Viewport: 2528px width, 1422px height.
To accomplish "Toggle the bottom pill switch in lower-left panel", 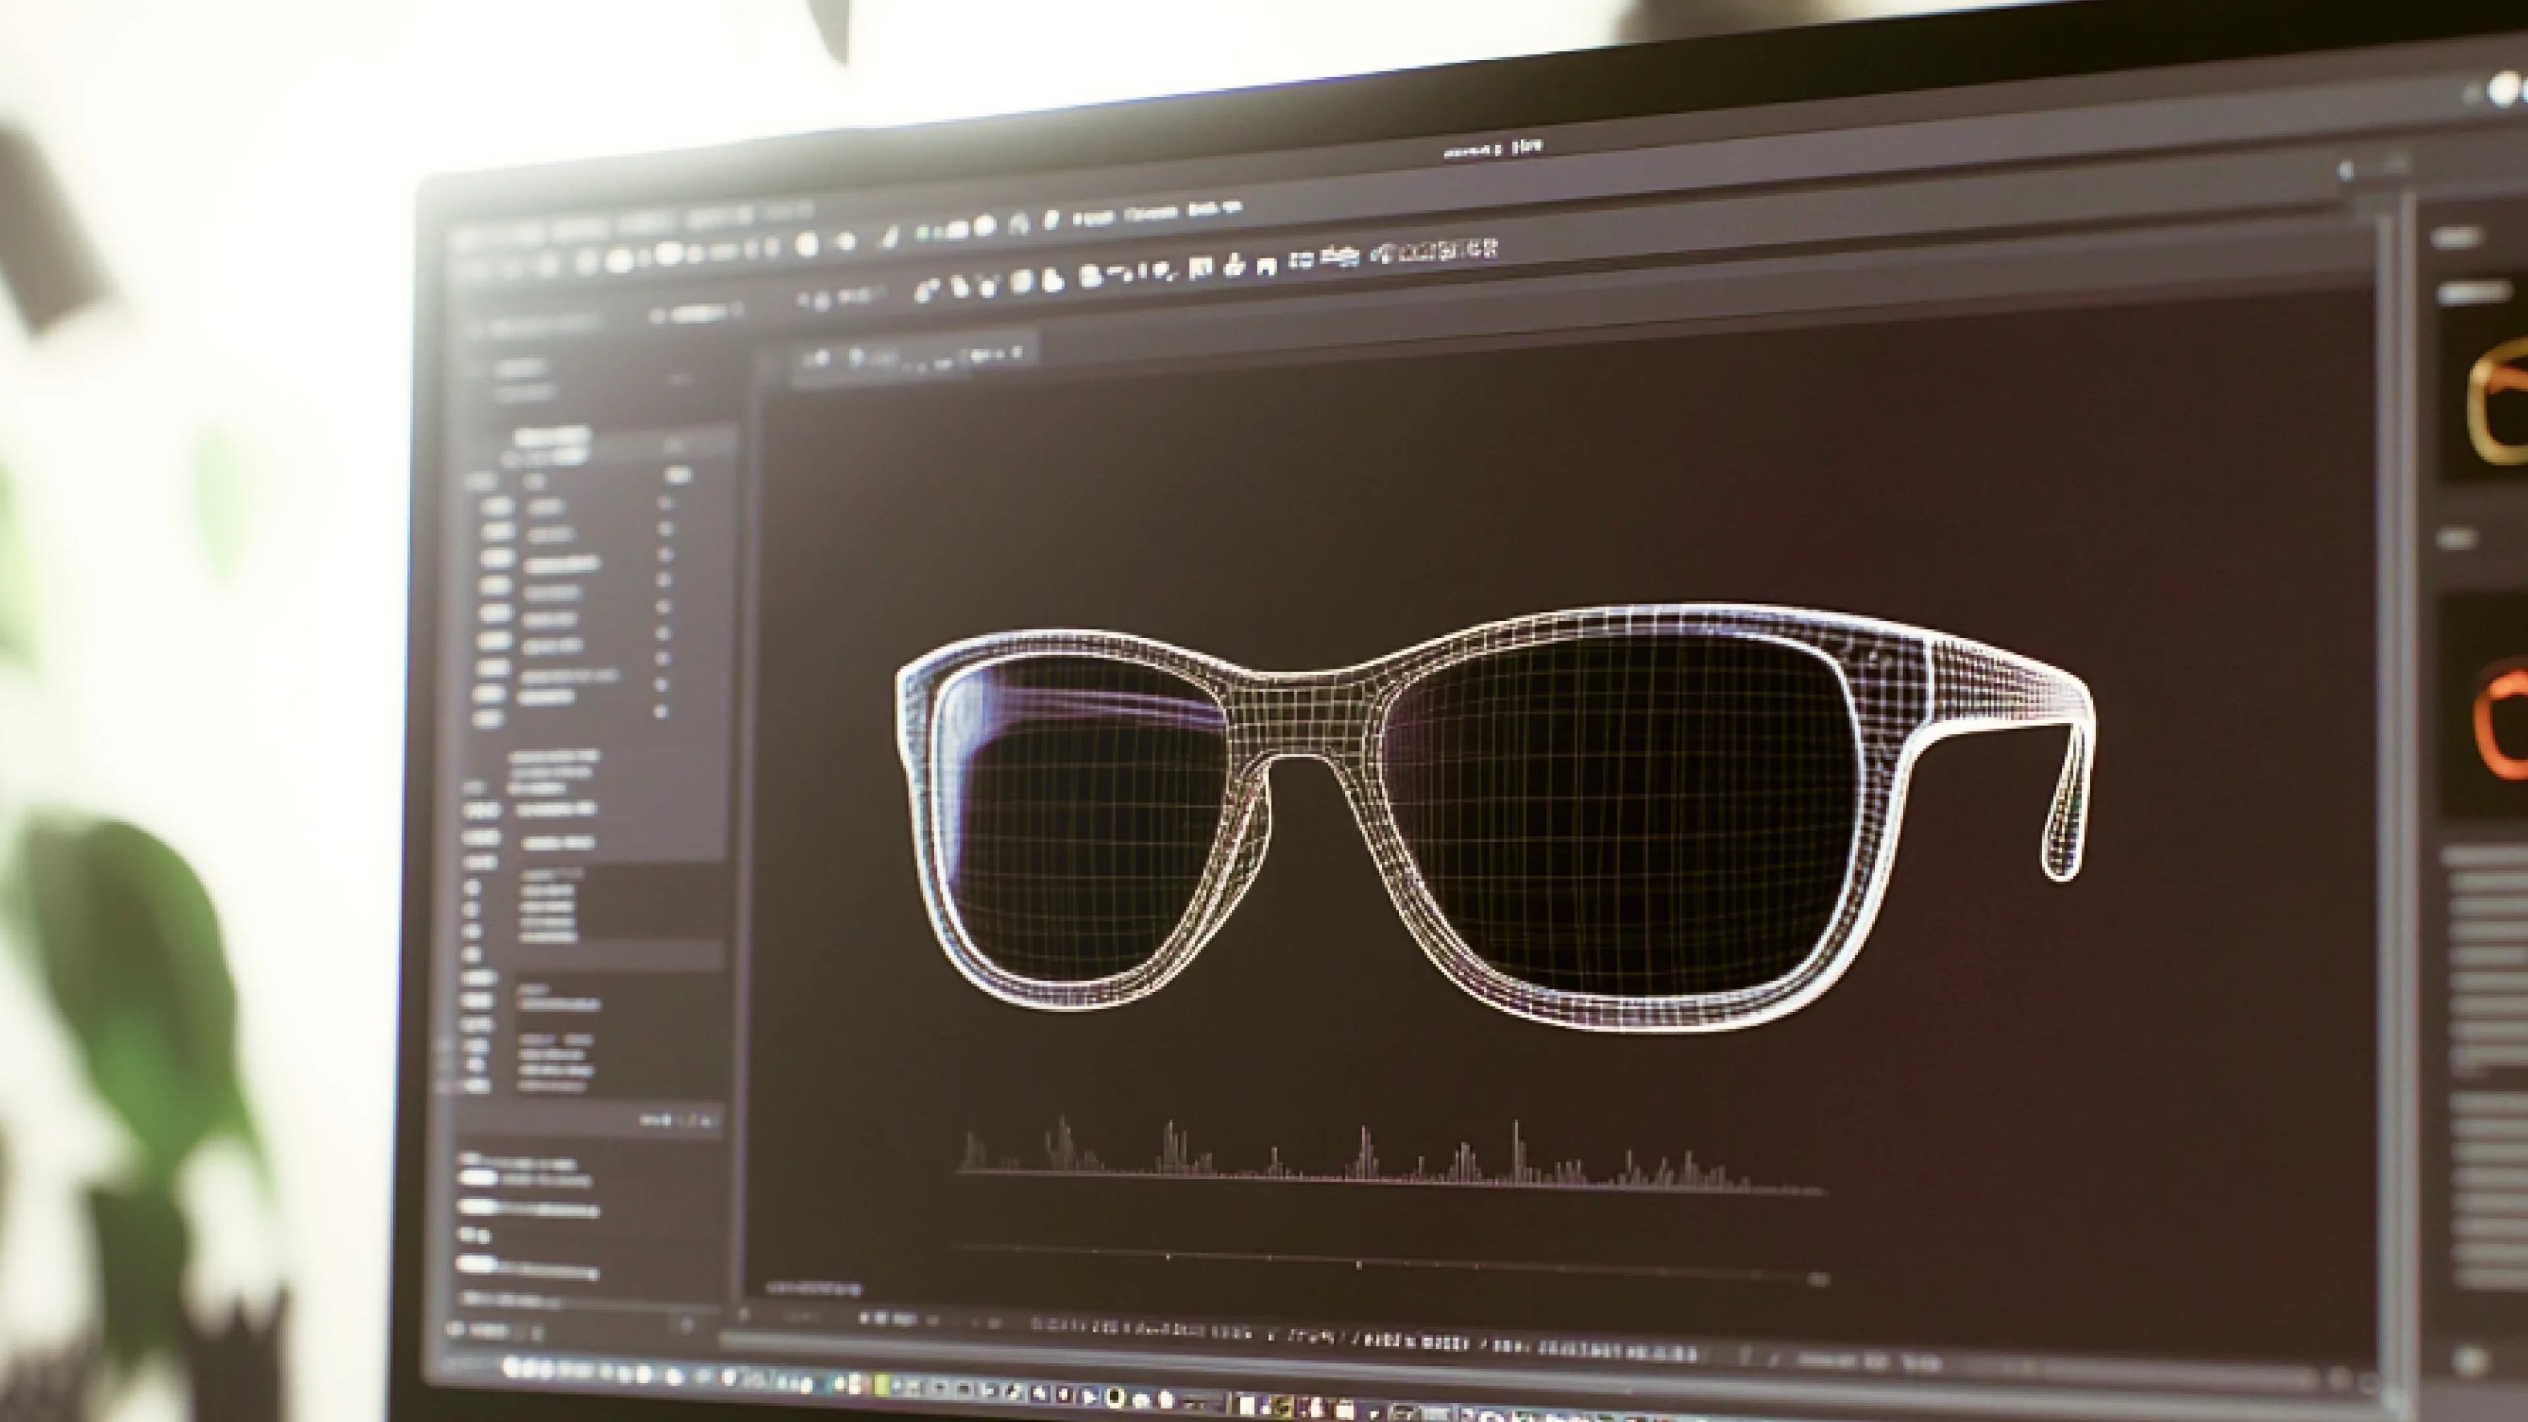I will click(x=477, y=1264).
